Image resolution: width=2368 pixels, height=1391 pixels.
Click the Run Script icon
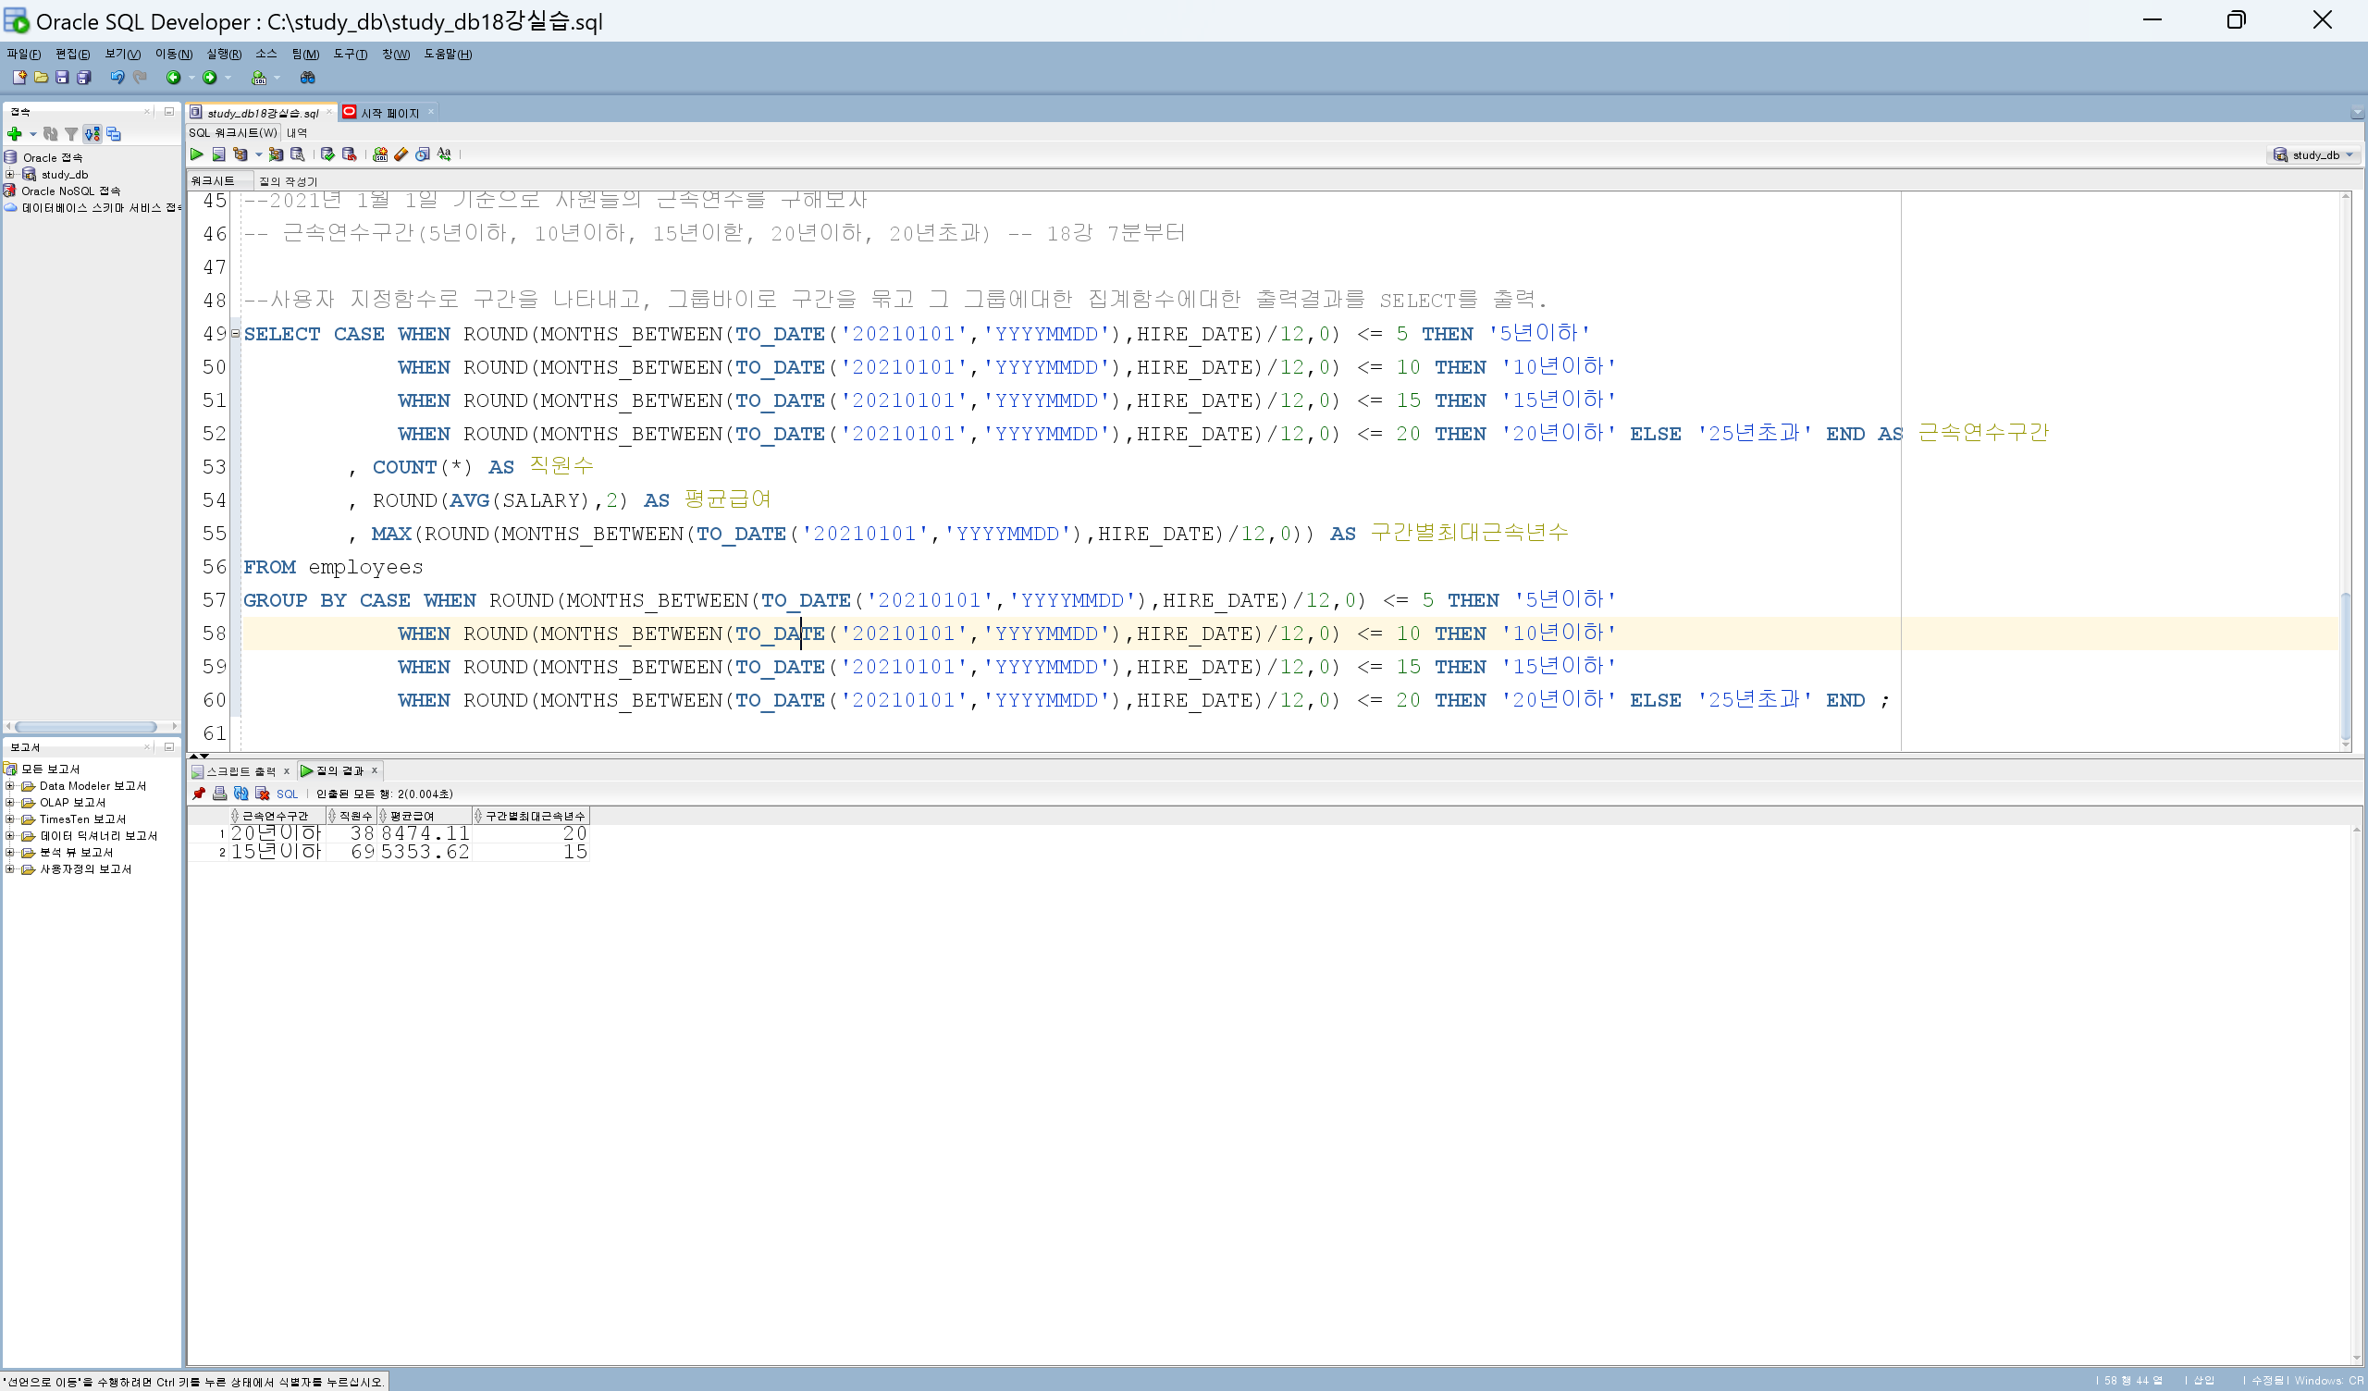(218, 154)
